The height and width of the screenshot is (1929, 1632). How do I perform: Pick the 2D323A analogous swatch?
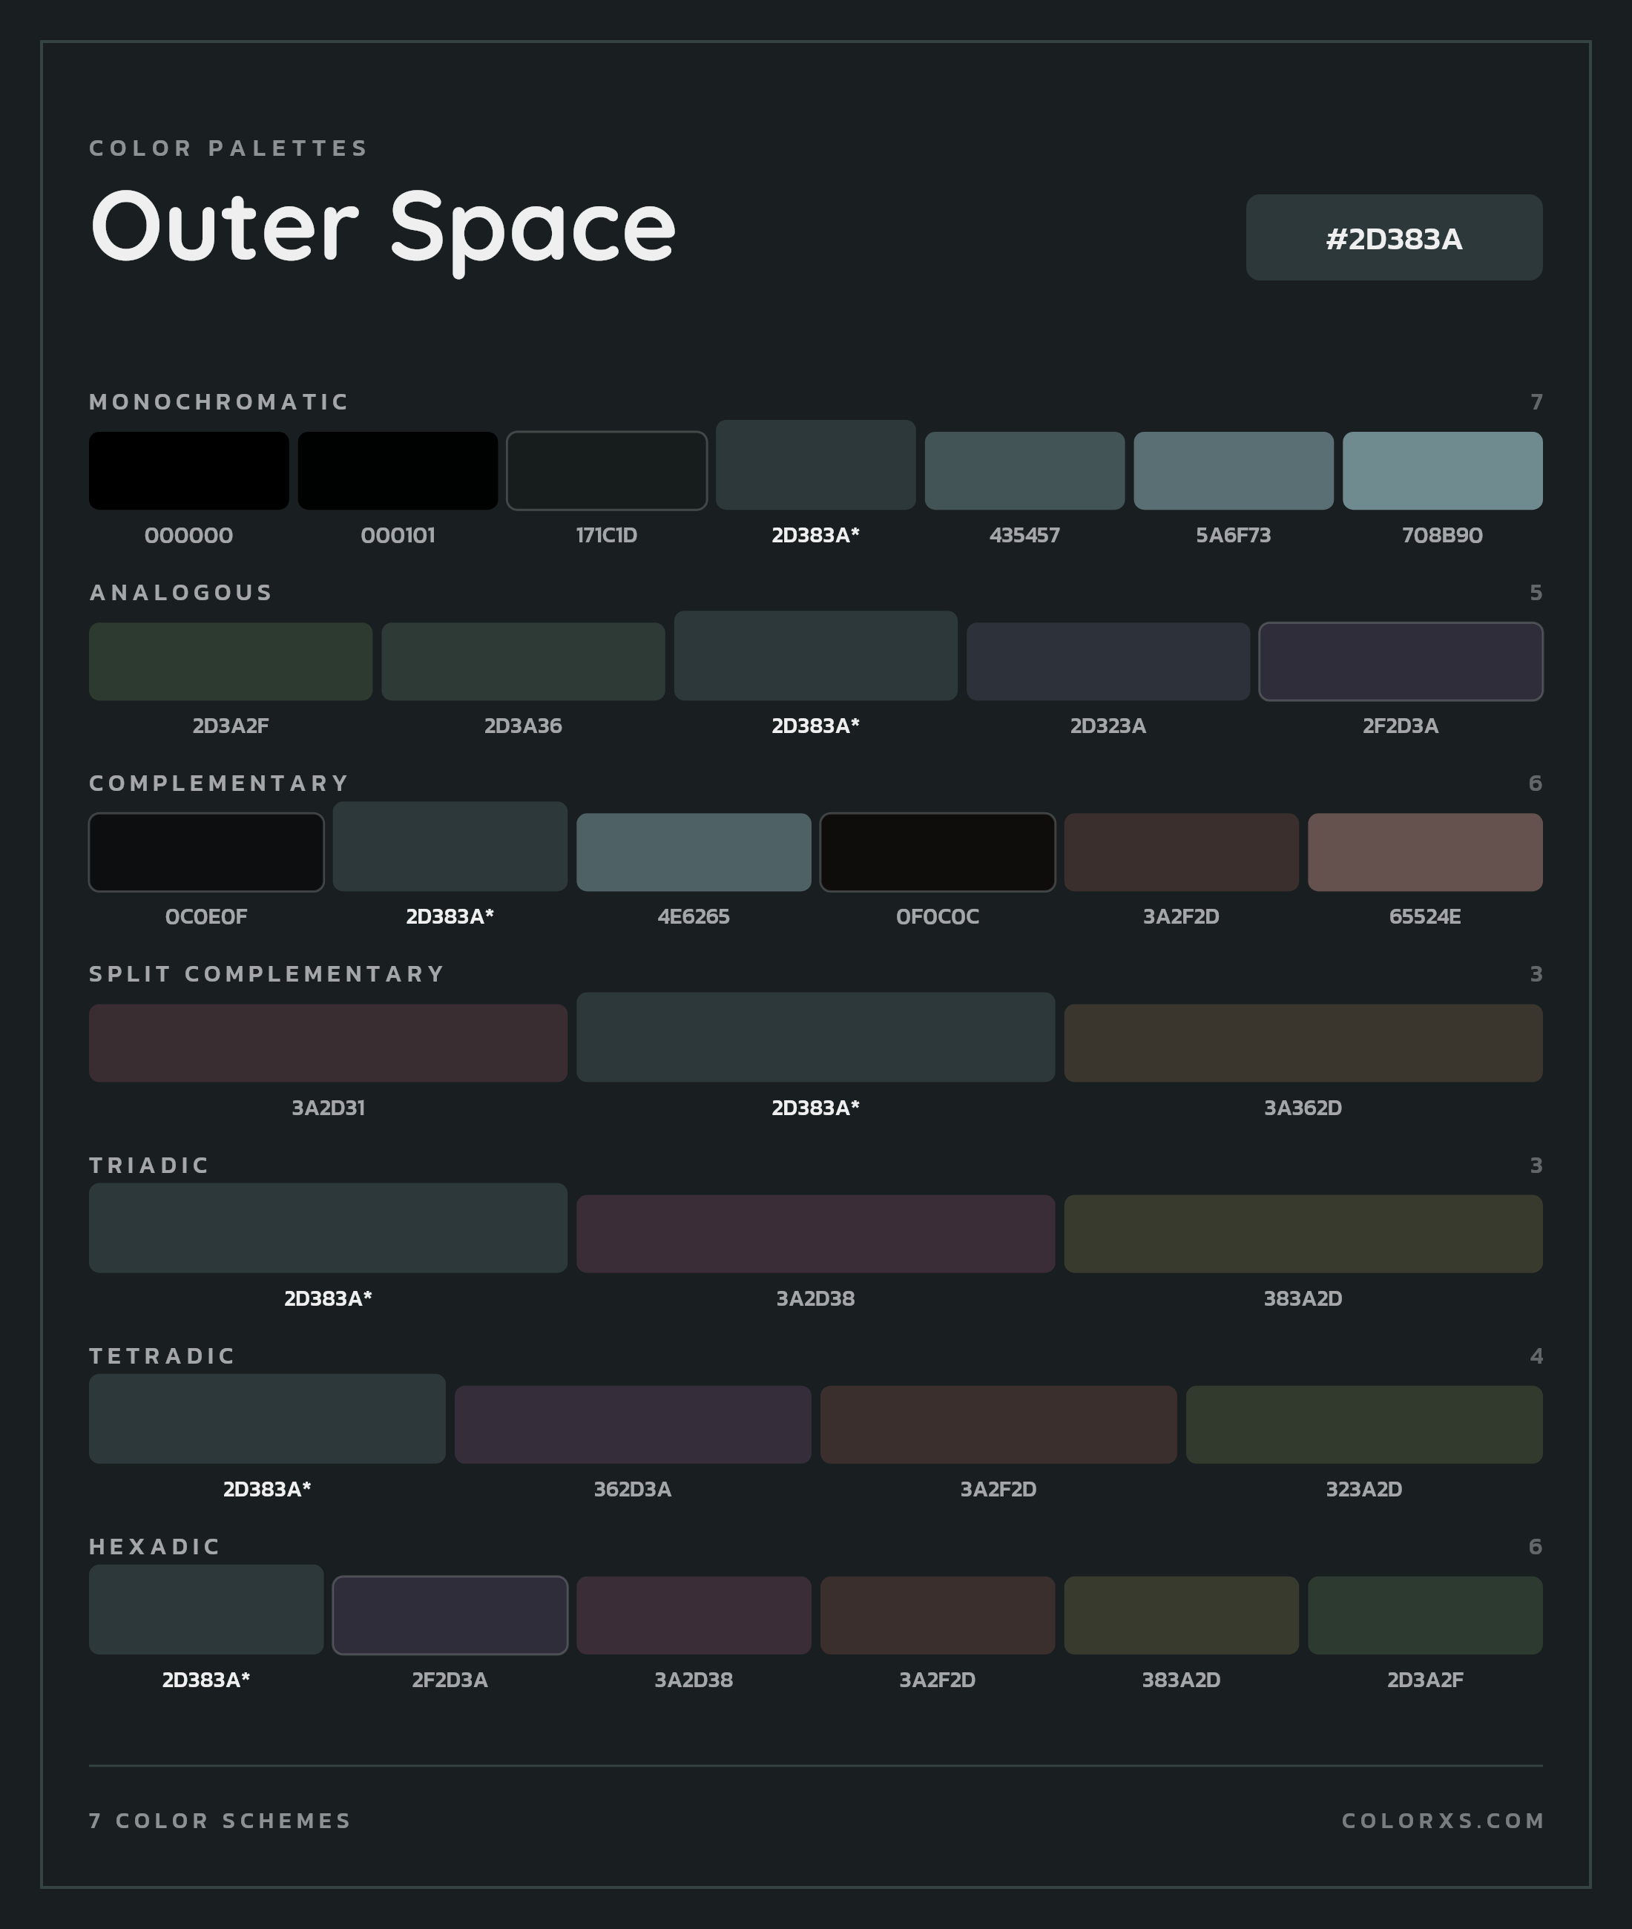click(1108, 660)
